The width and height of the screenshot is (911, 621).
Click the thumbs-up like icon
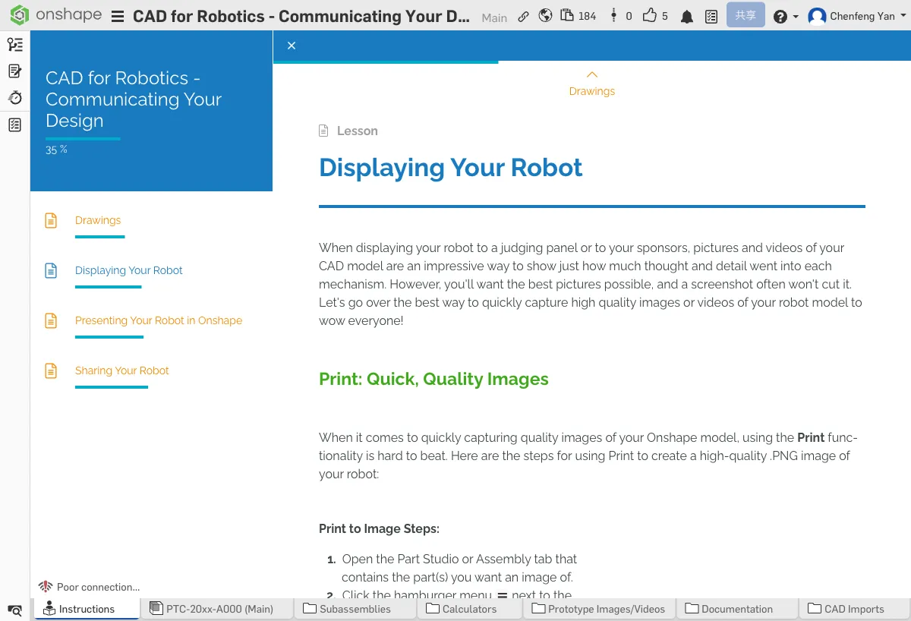coord(649,16)
